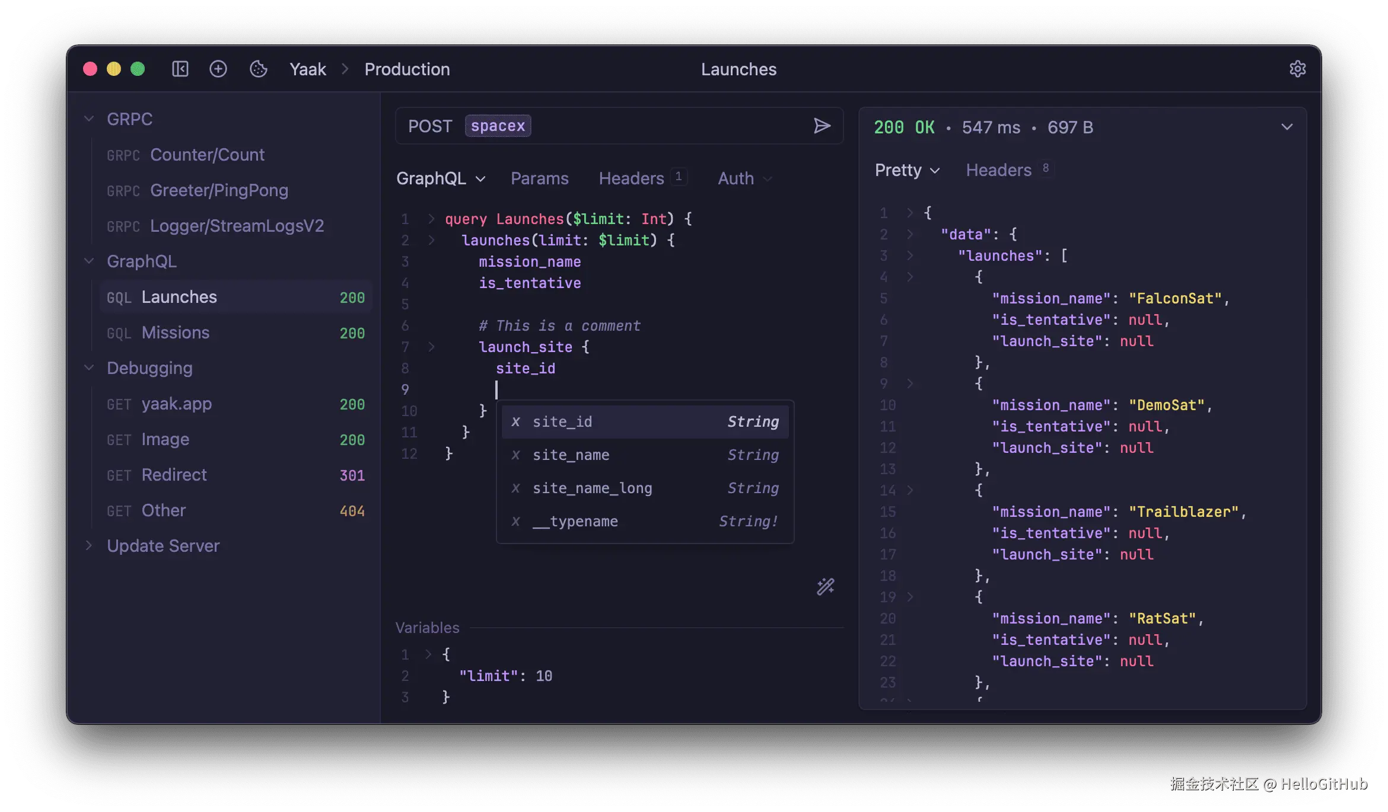Open the Missions GQL request

(x=176, y=333)
